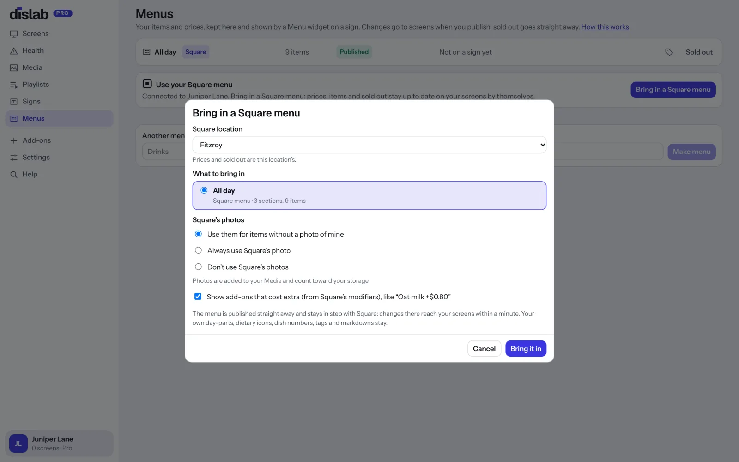Go to Signs in the sidebar

click(x=59, y=102)
